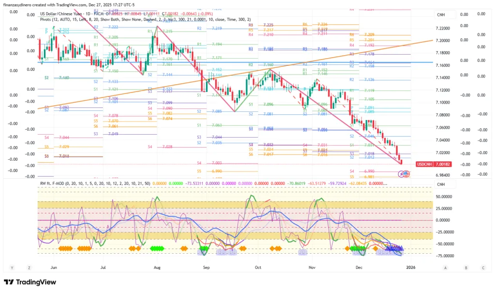Select the Pivots indicator legend
The width and height of the screenshot is (495, 292).
click(x=48, y=19)
